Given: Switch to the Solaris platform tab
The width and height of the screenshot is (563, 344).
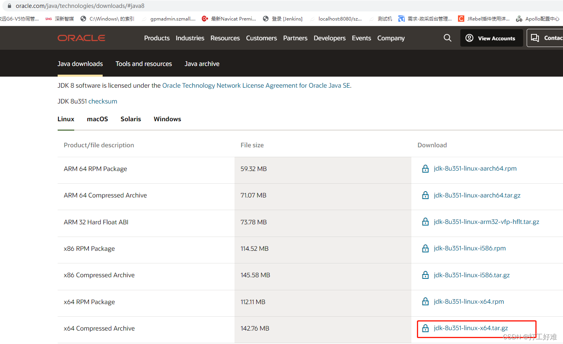Looking at the screenshot, I should [x=131, y=119].
